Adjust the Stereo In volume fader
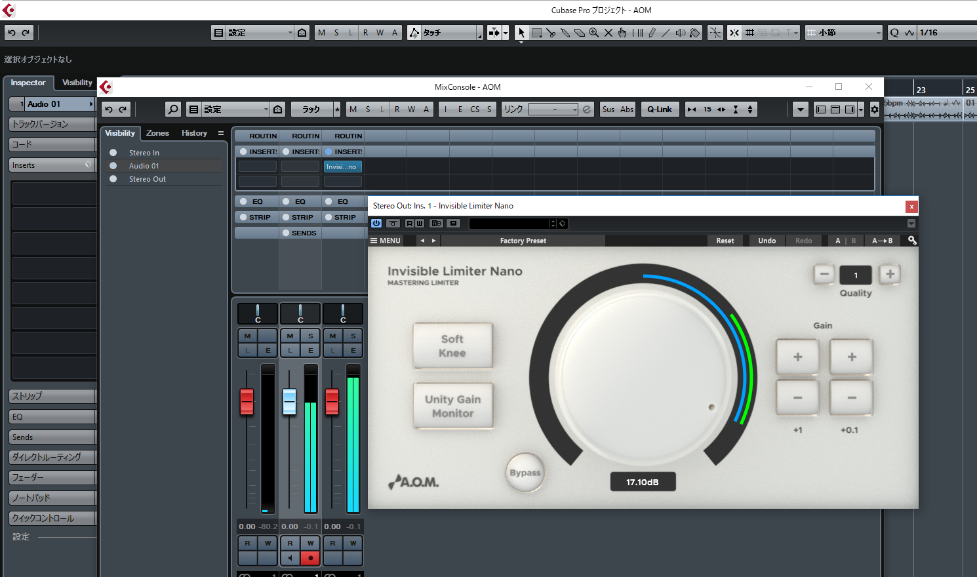977x577 pixels. (247, 401)
